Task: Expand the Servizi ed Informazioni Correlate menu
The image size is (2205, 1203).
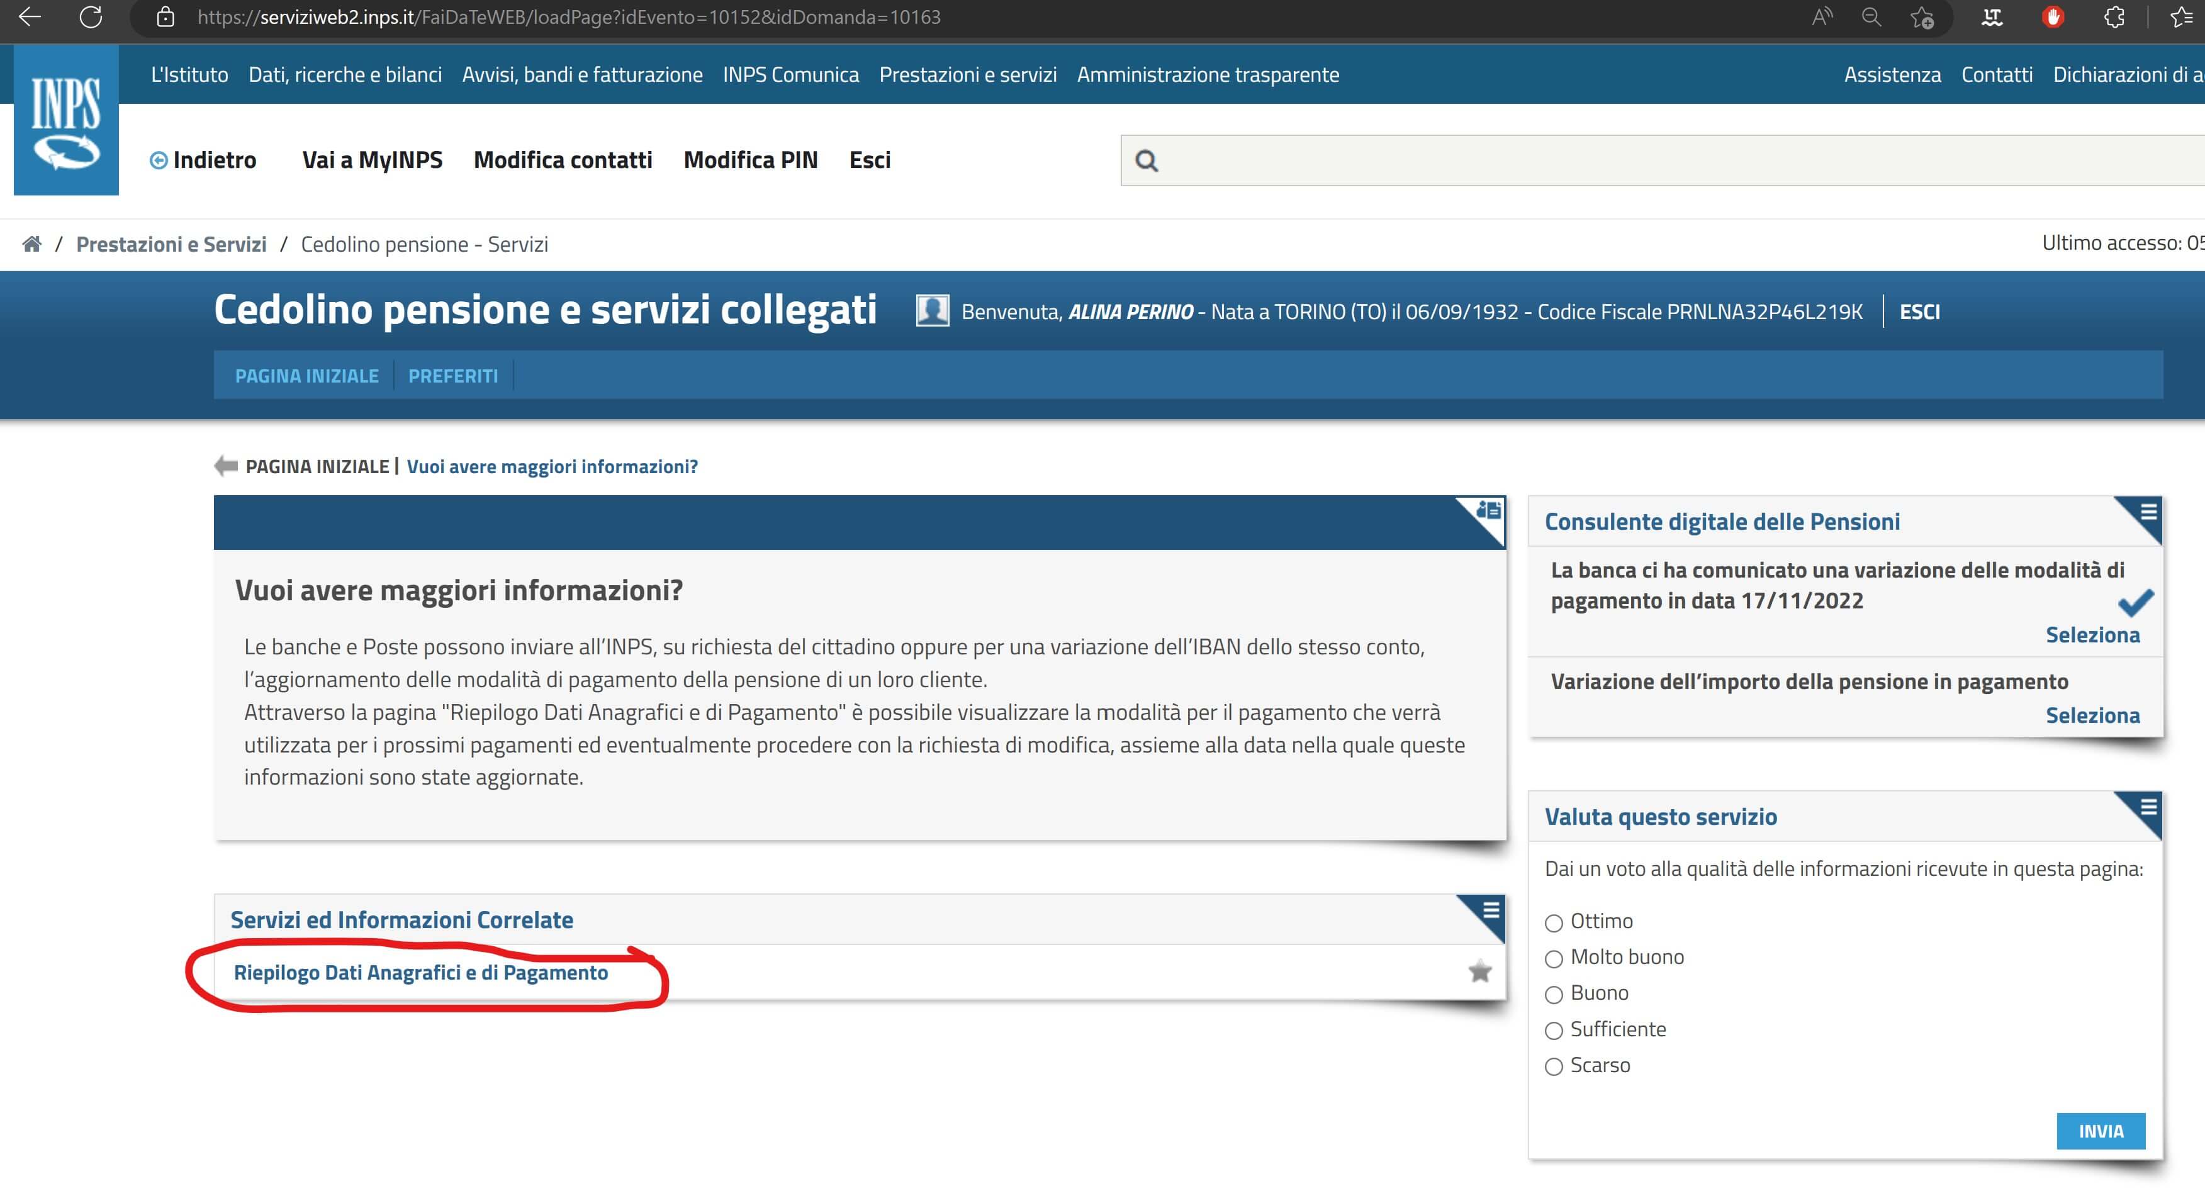Action: pos(1490,910)
